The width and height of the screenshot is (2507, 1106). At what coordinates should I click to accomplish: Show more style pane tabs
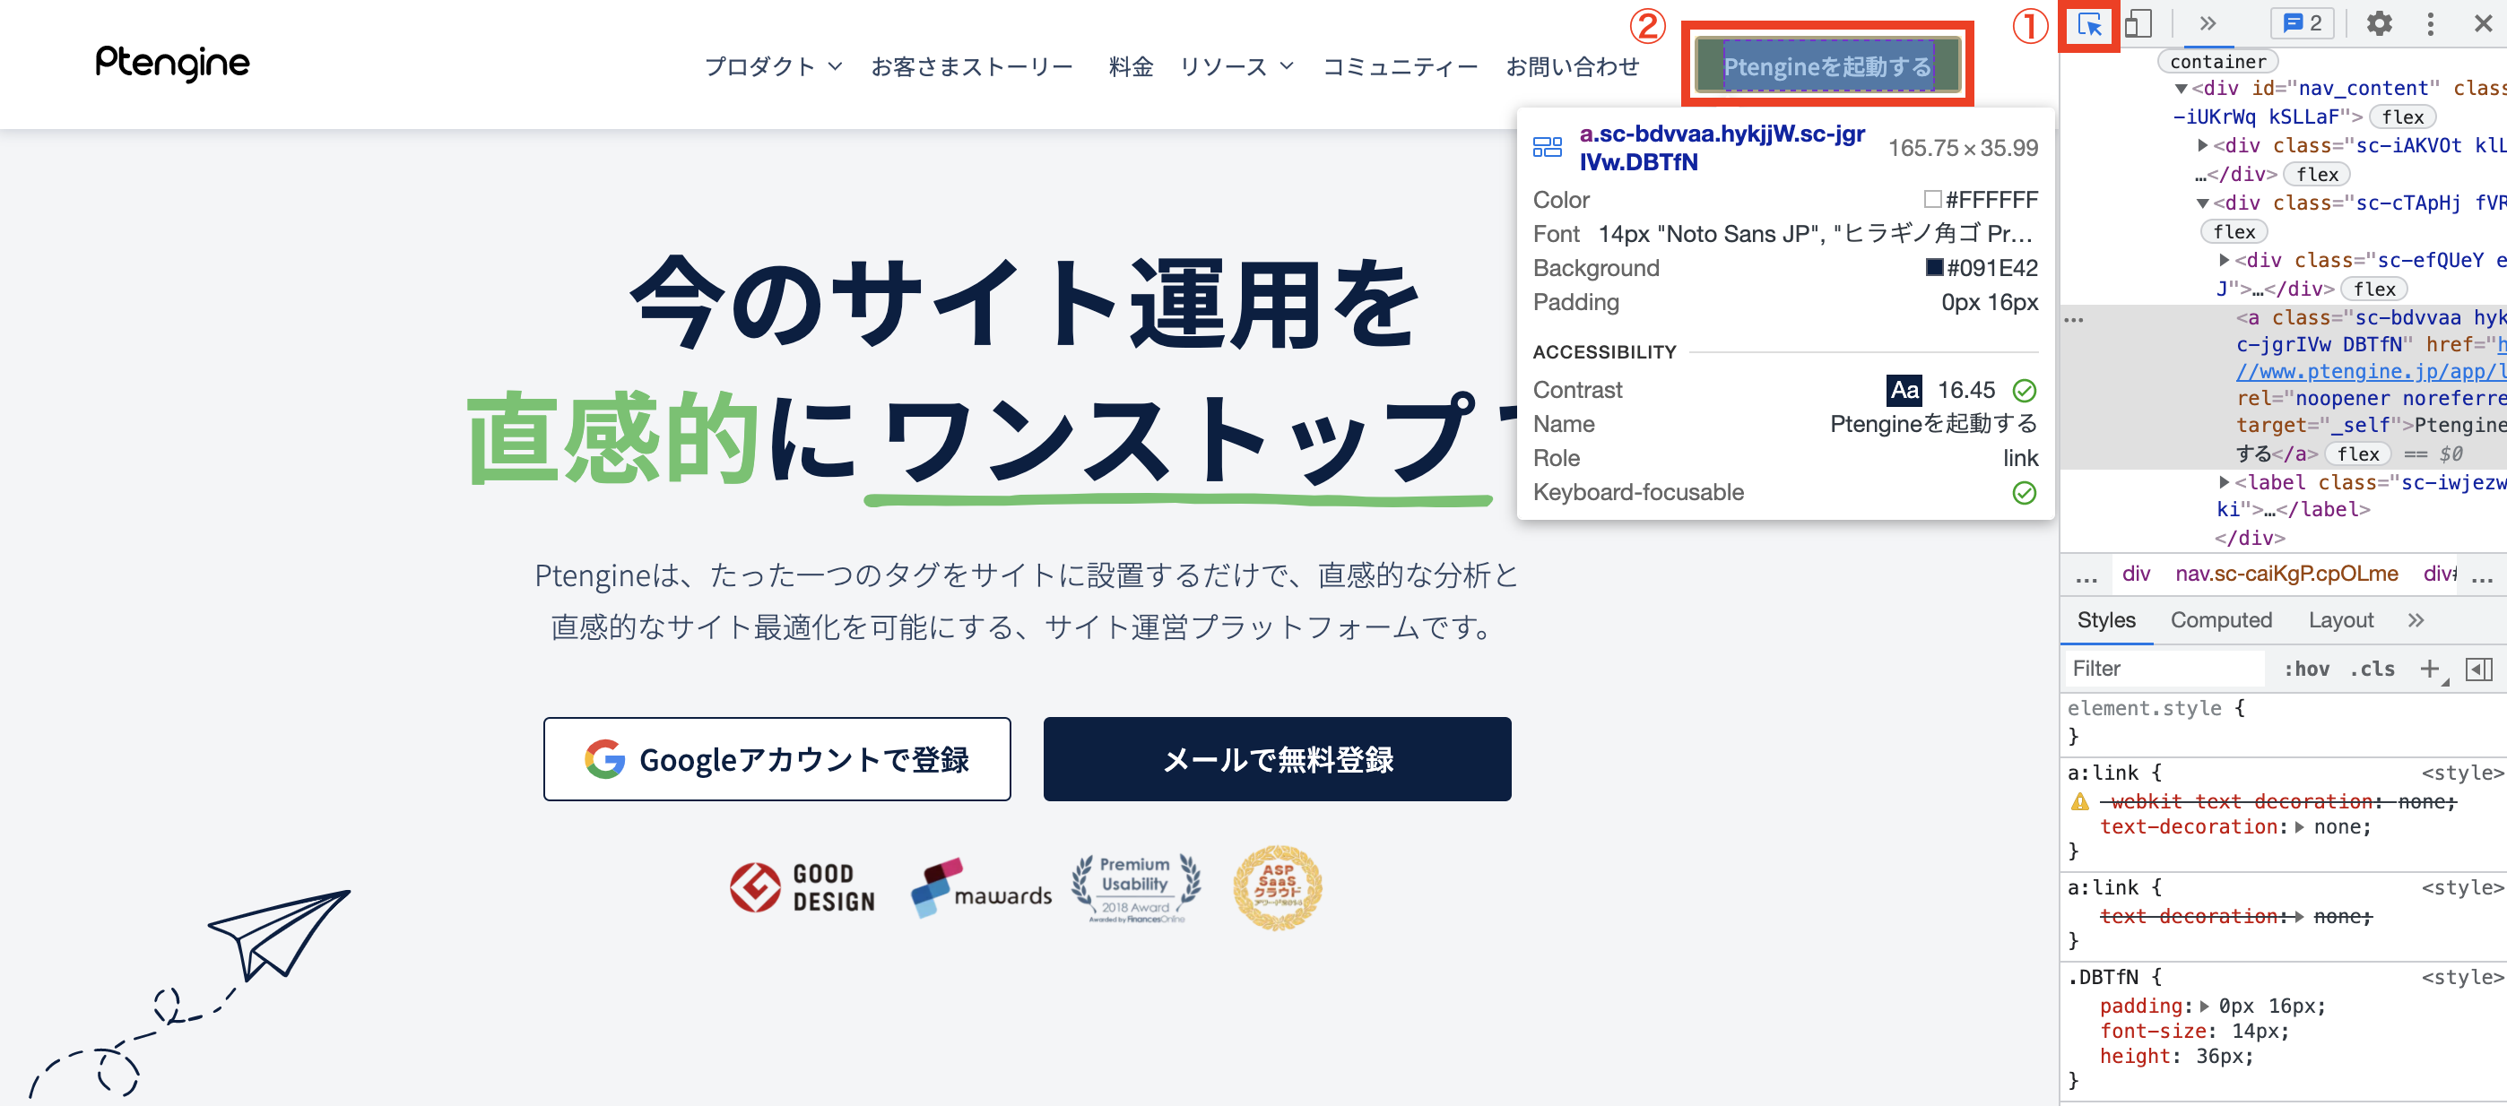pyautogui.click(x=2416, y=619)
